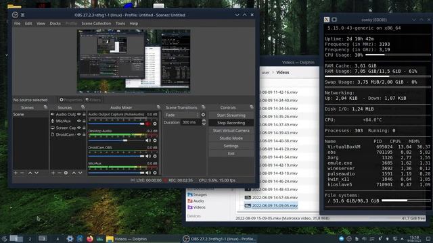The width and height of the screenshot is (433, 243).
Task: Open the Docks menu
Action: point(55,24)
